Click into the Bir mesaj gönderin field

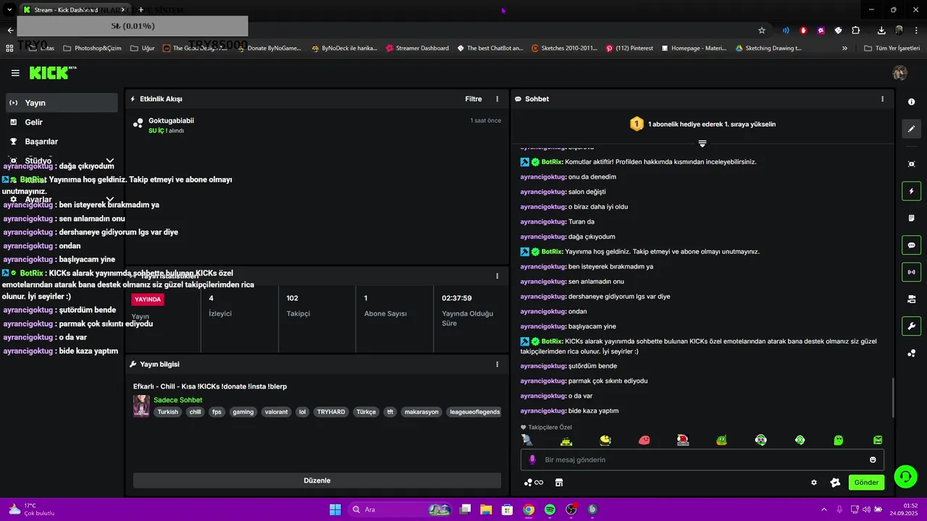(702, 459)
